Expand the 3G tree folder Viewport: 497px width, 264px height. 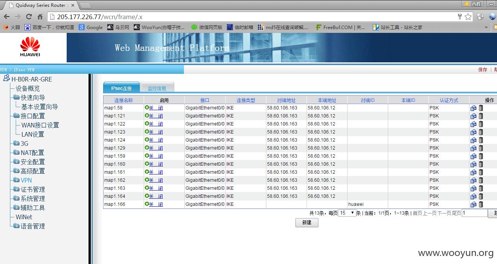(x=21, y=143)
